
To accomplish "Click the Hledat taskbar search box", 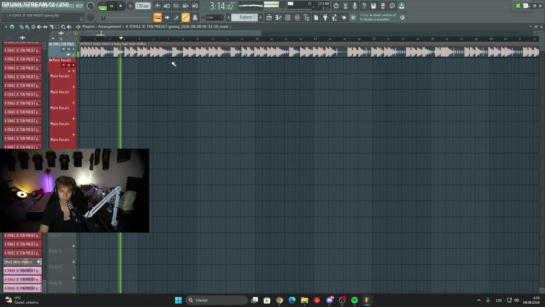I will coord(217,300).
